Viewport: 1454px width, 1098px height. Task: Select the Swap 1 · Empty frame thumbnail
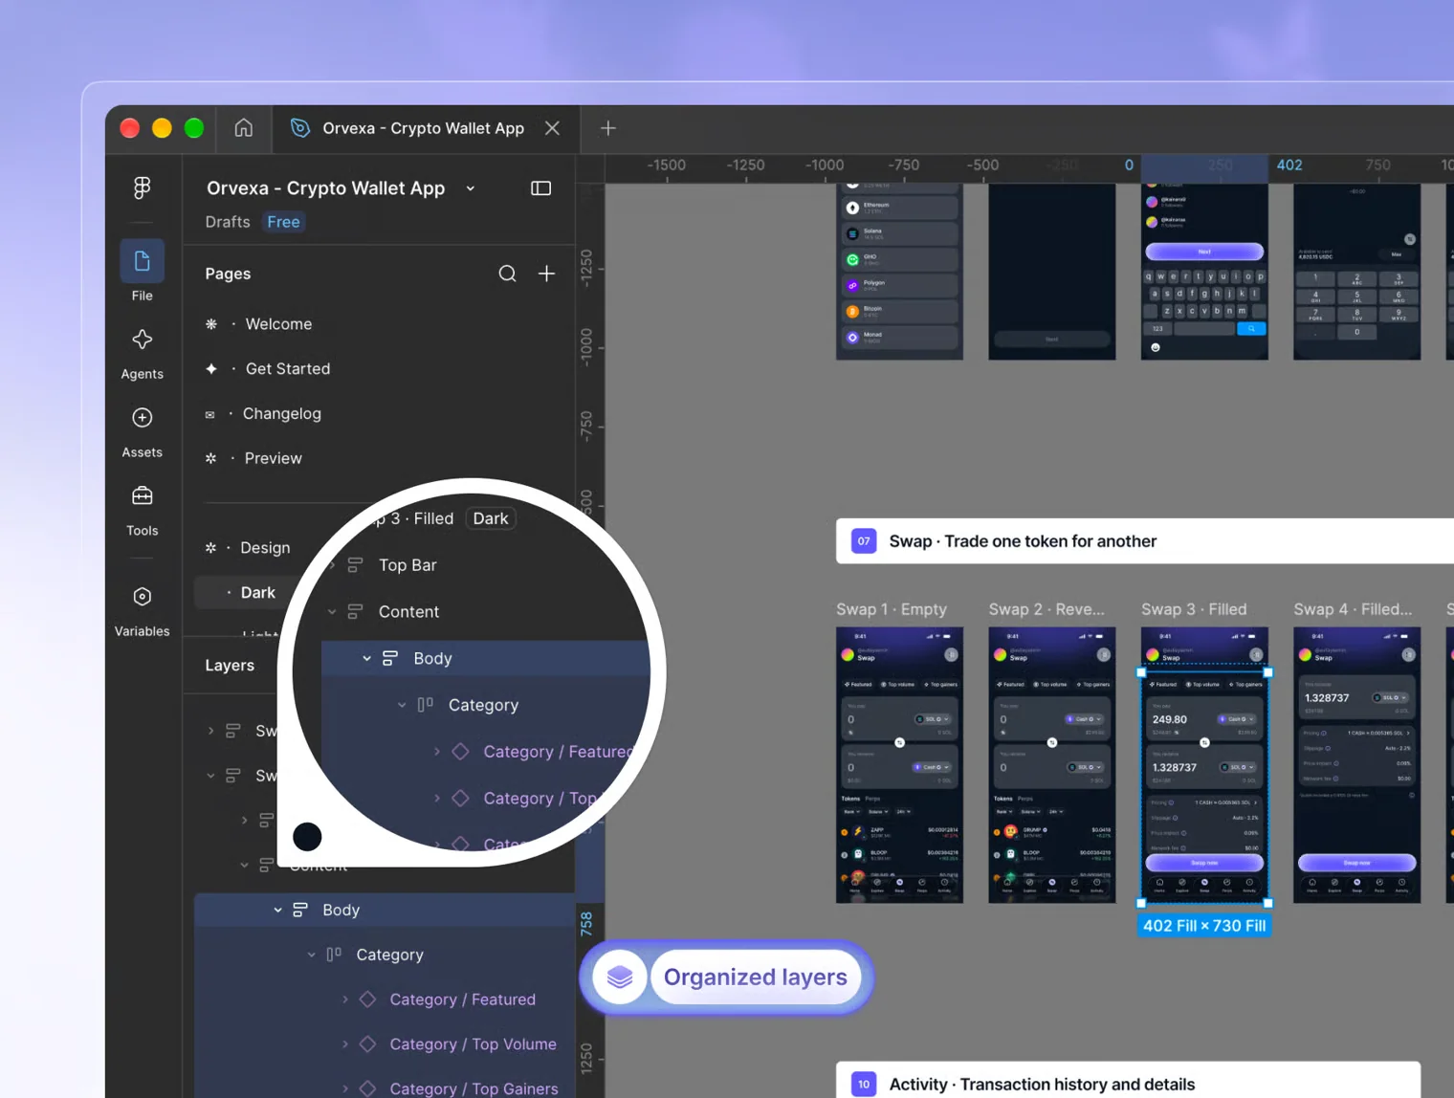(899, 765)
